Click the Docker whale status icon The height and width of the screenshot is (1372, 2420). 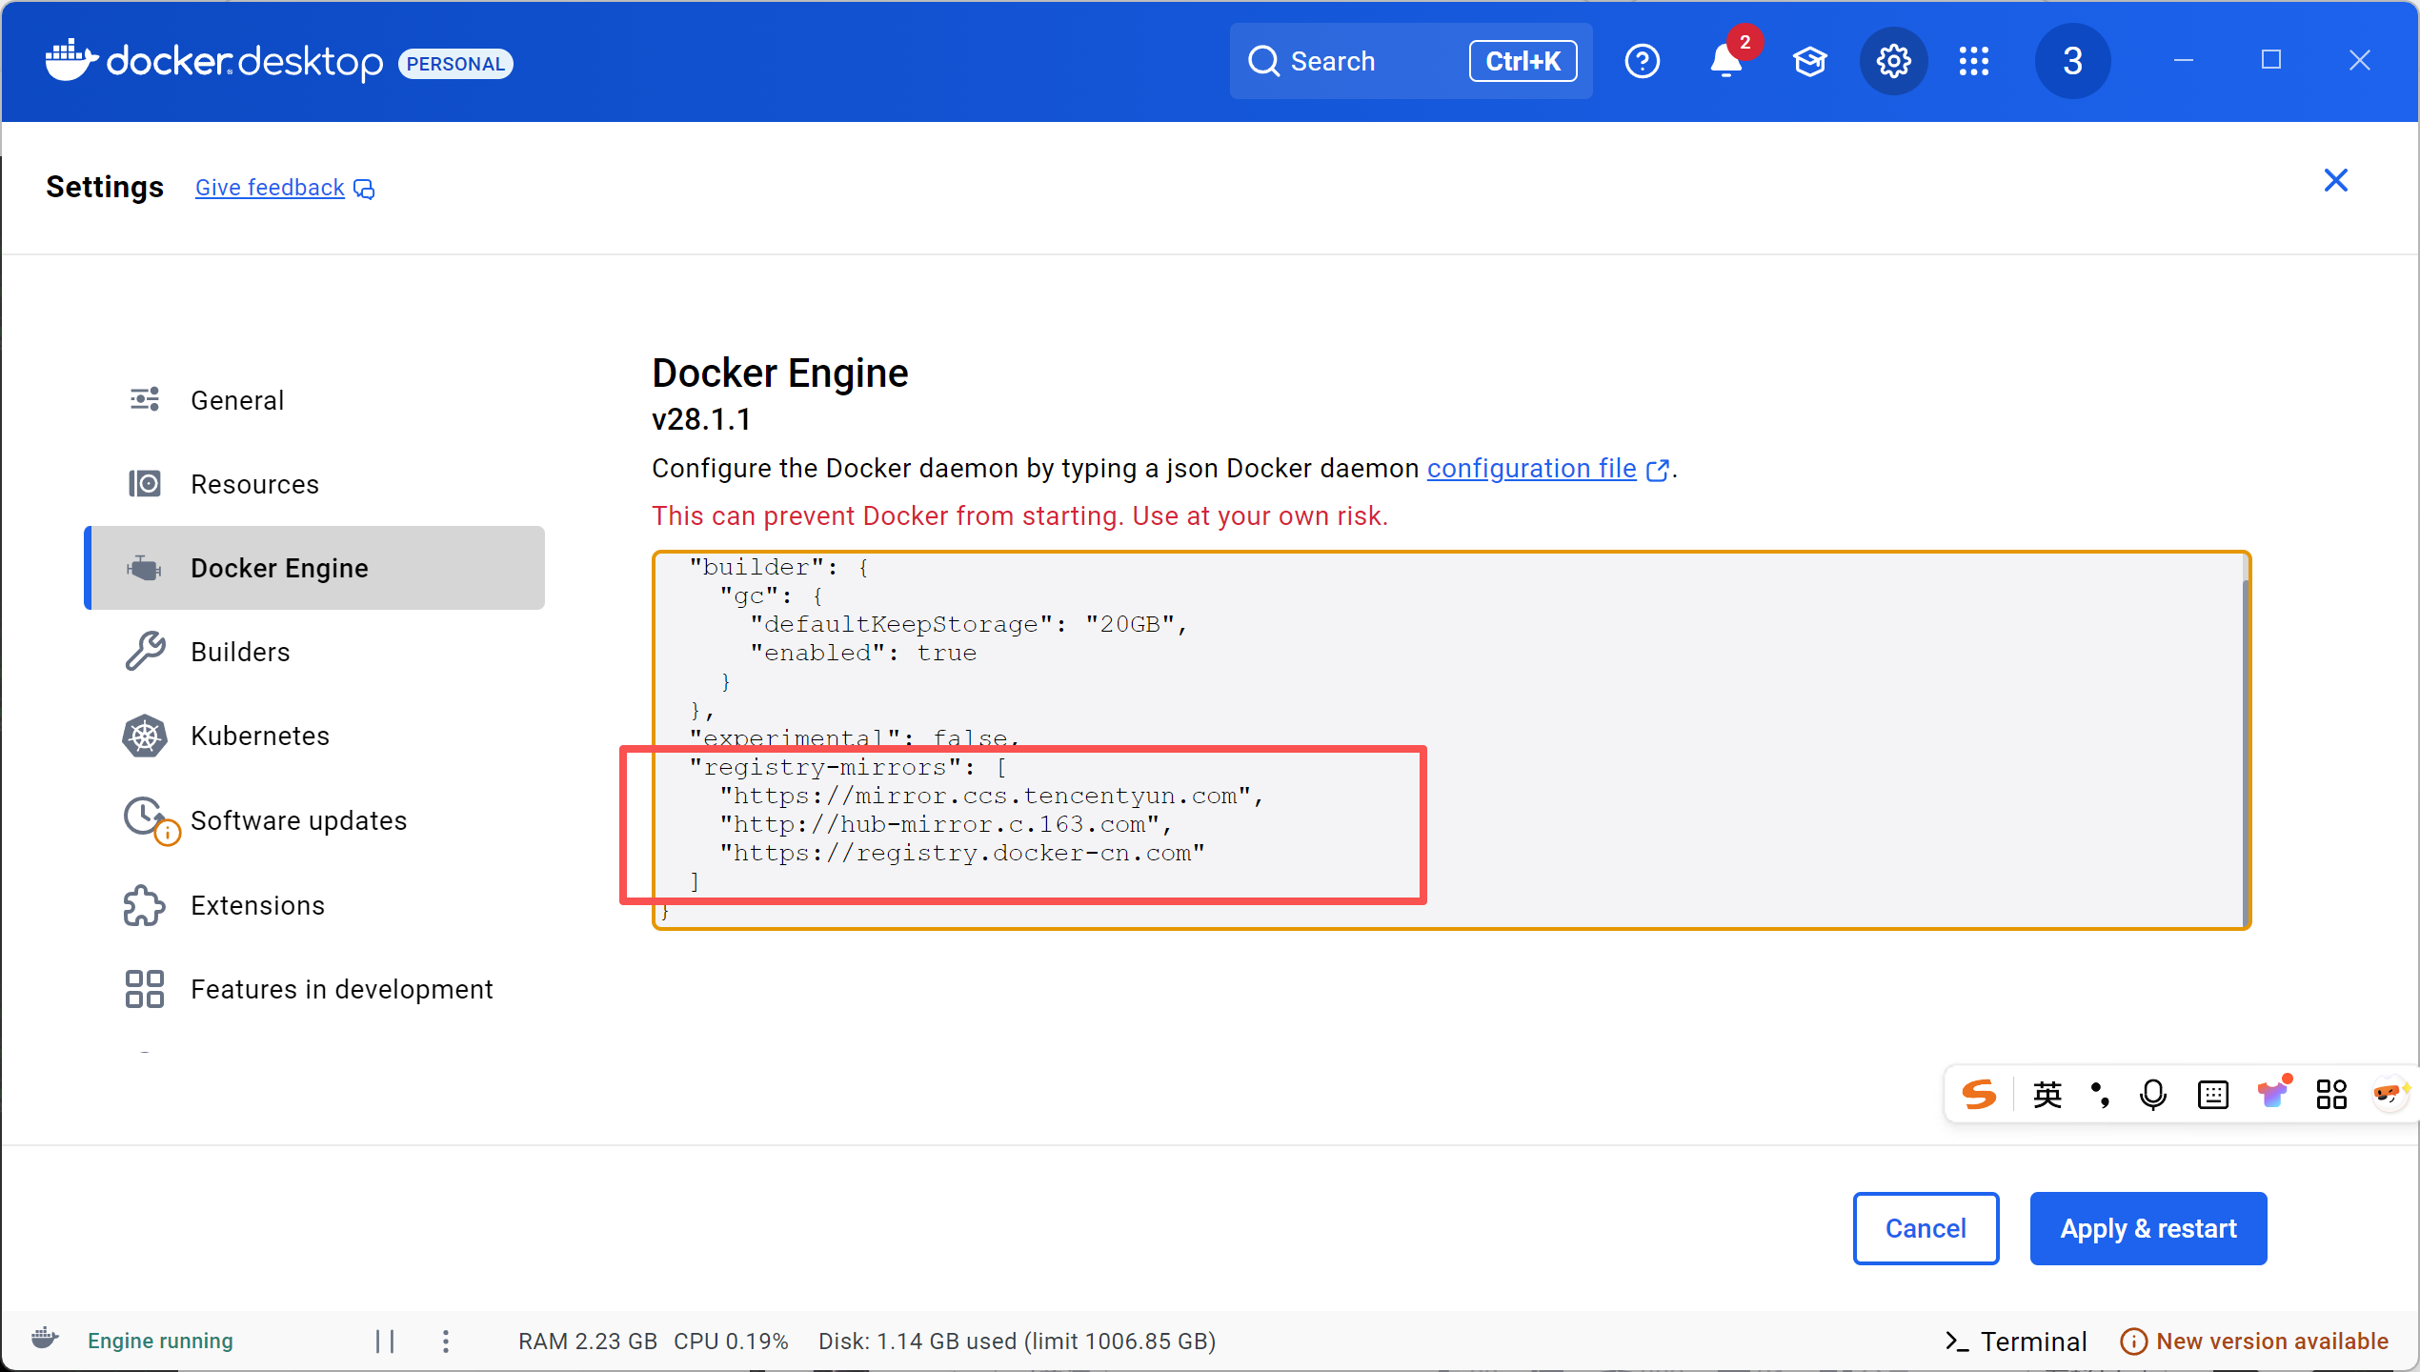(45, 1339)
